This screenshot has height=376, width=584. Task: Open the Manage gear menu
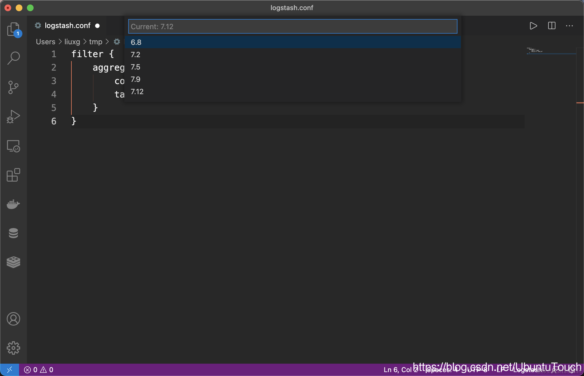(13, 348)
